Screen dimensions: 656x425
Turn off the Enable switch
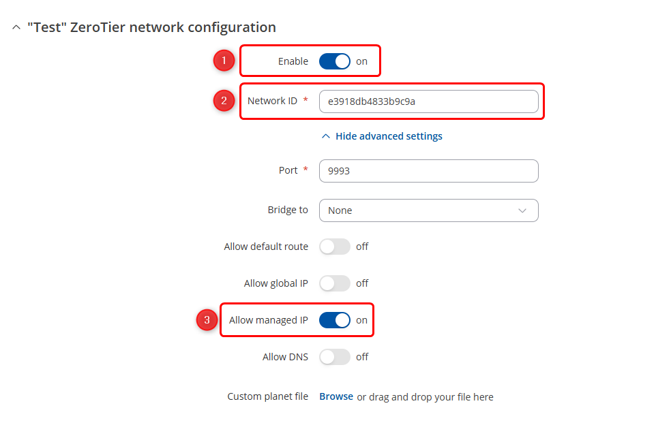(x=334, y=61)
